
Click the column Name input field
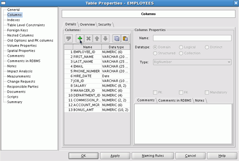[192, 38]
